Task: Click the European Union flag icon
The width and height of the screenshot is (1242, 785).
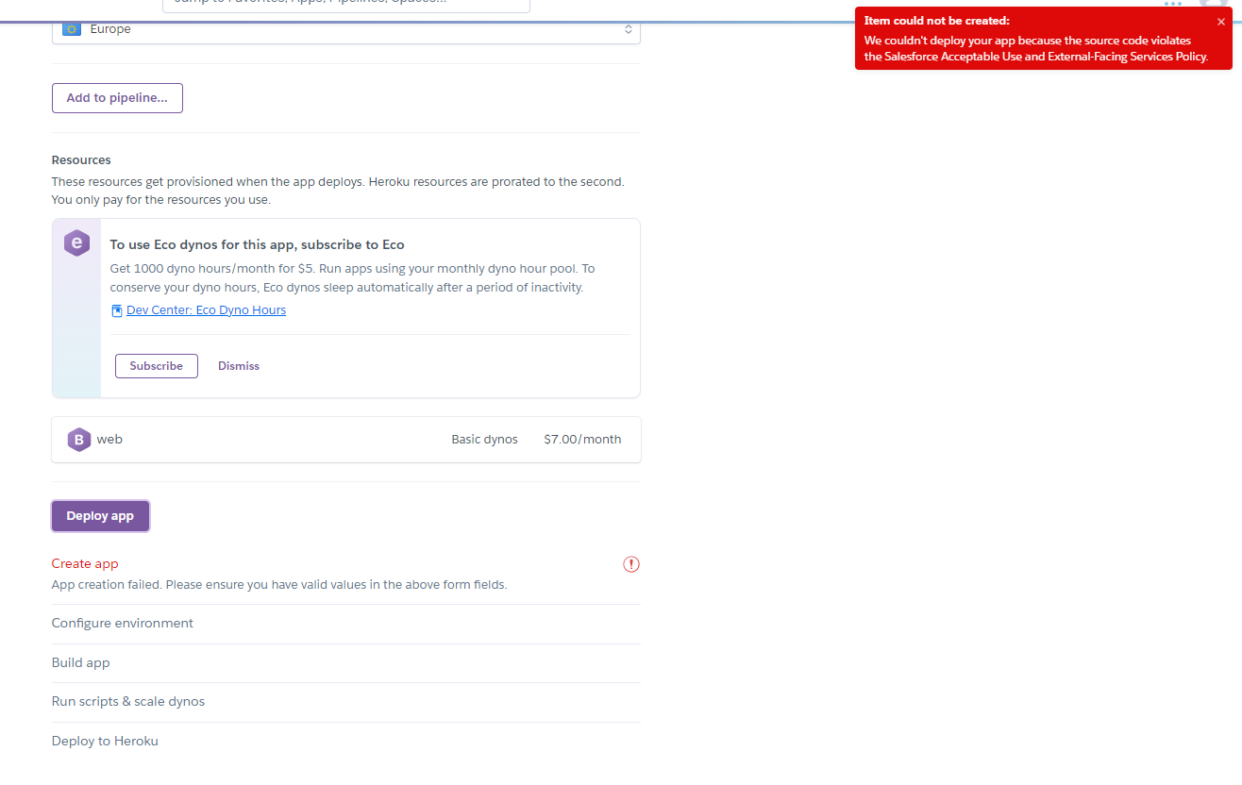Action: coord(71,28)
